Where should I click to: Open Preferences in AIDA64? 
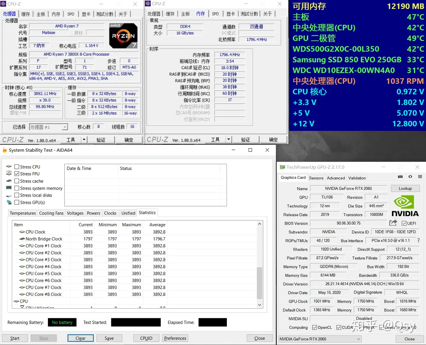pyautogui.click(x=175, y=338)
